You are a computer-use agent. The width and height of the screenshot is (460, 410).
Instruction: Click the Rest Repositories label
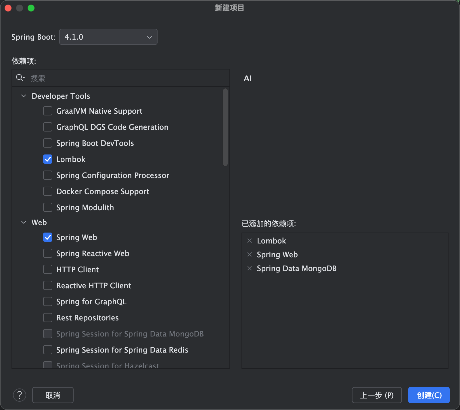click(x=87, y=318)
